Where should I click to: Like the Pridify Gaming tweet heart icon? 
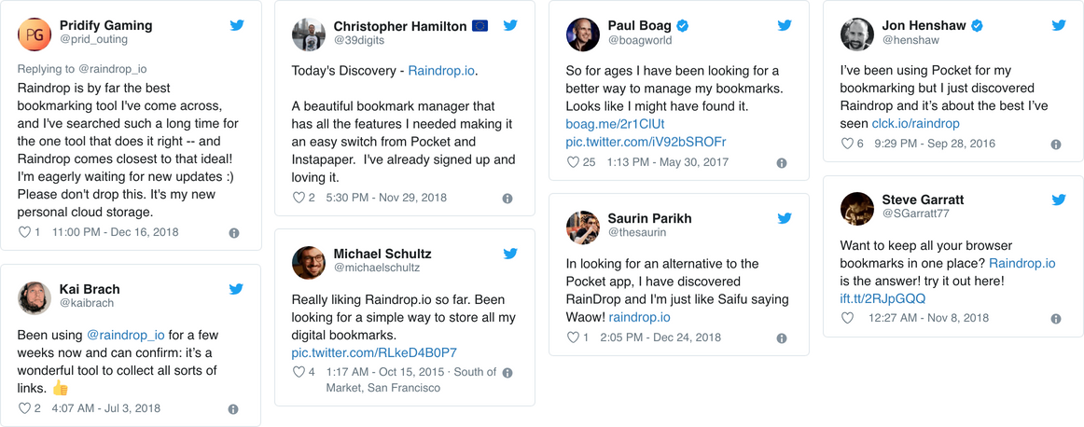(24, 232)
